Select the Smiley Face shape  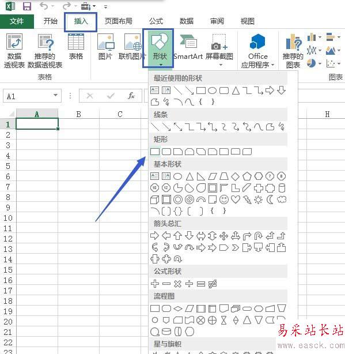224,199
